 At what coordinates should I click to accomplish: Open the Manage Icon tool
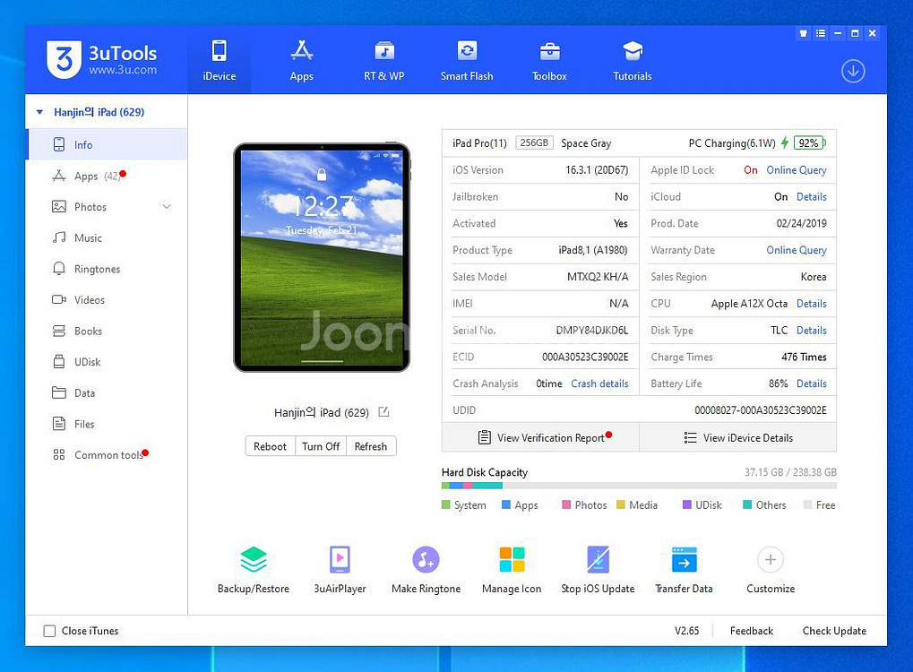(511, 567)
